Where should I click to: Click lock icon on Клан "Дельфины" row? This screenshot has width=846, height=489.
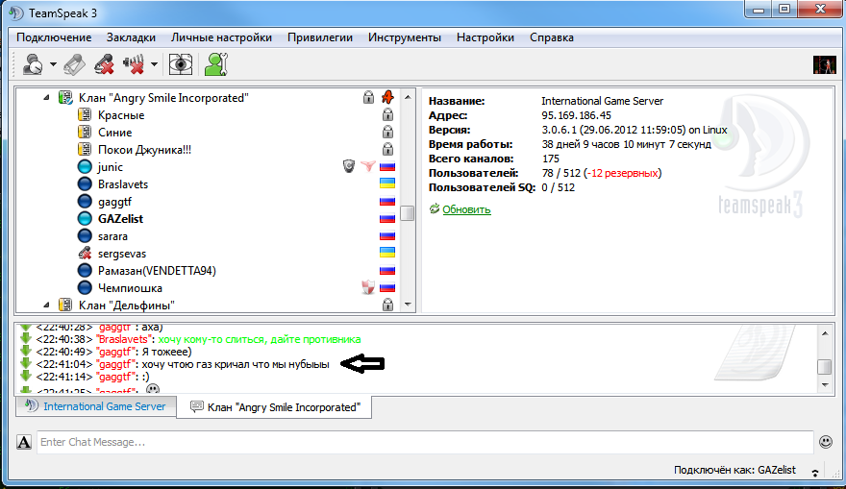pyautogui.click(x=387, y=306)
